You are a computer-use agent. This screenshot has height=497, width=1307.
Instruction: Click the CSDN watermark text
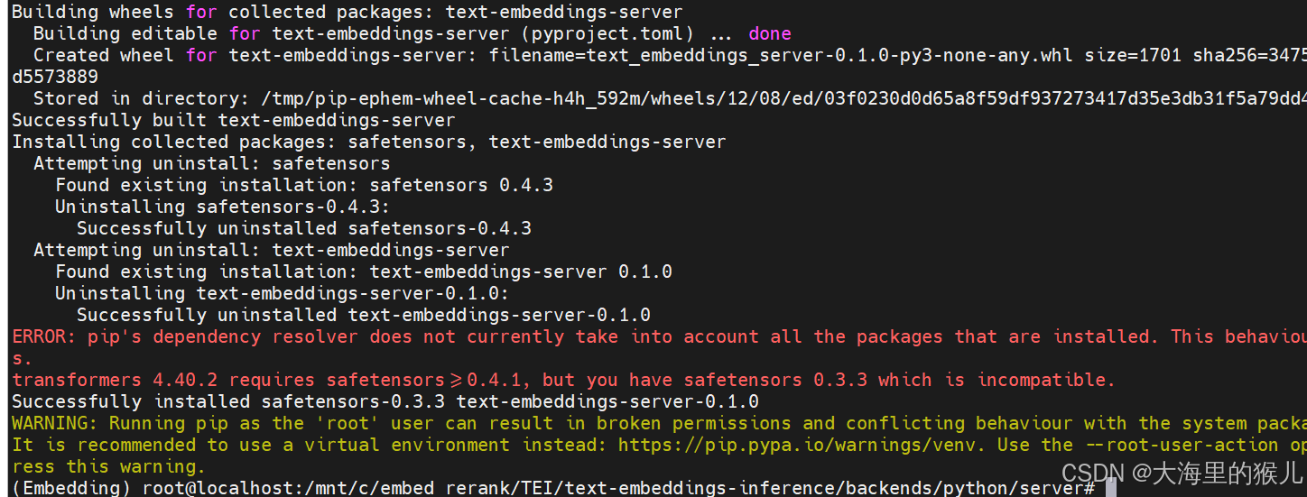tap(1182, 472)
